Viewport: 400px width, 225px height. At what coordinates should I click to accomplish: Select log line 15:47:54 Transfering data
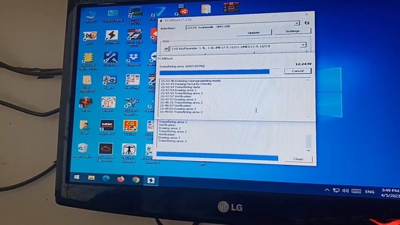point(181,87)
